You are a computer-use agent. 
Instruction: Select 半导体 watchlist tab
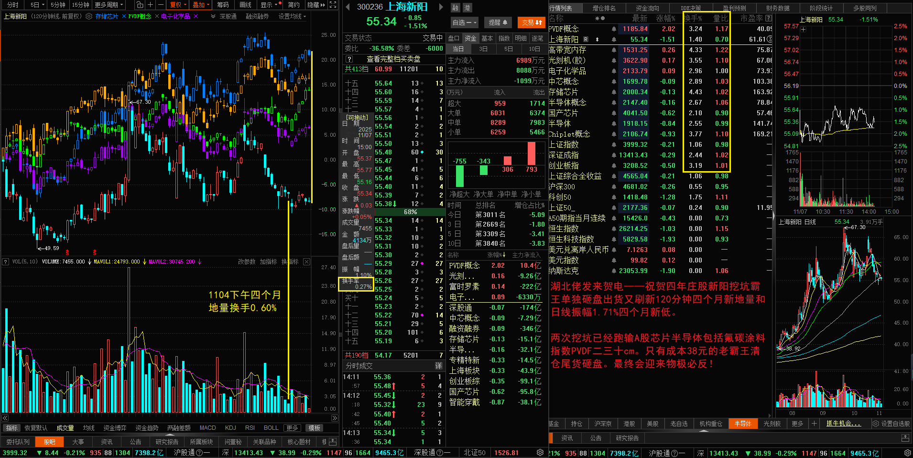[x=742, y=424]
